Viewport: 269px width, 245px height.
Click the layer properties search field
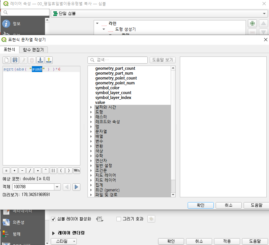(x=25, y=13)
